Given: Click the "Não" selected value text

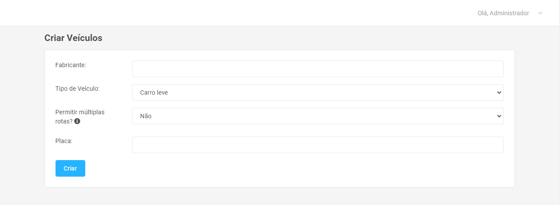Looking at the screenshot, I should coord(146,116).
